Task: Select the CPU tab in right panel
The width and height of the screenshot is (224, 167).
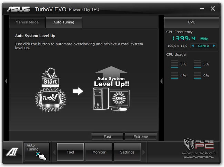Action: [192, 22]
